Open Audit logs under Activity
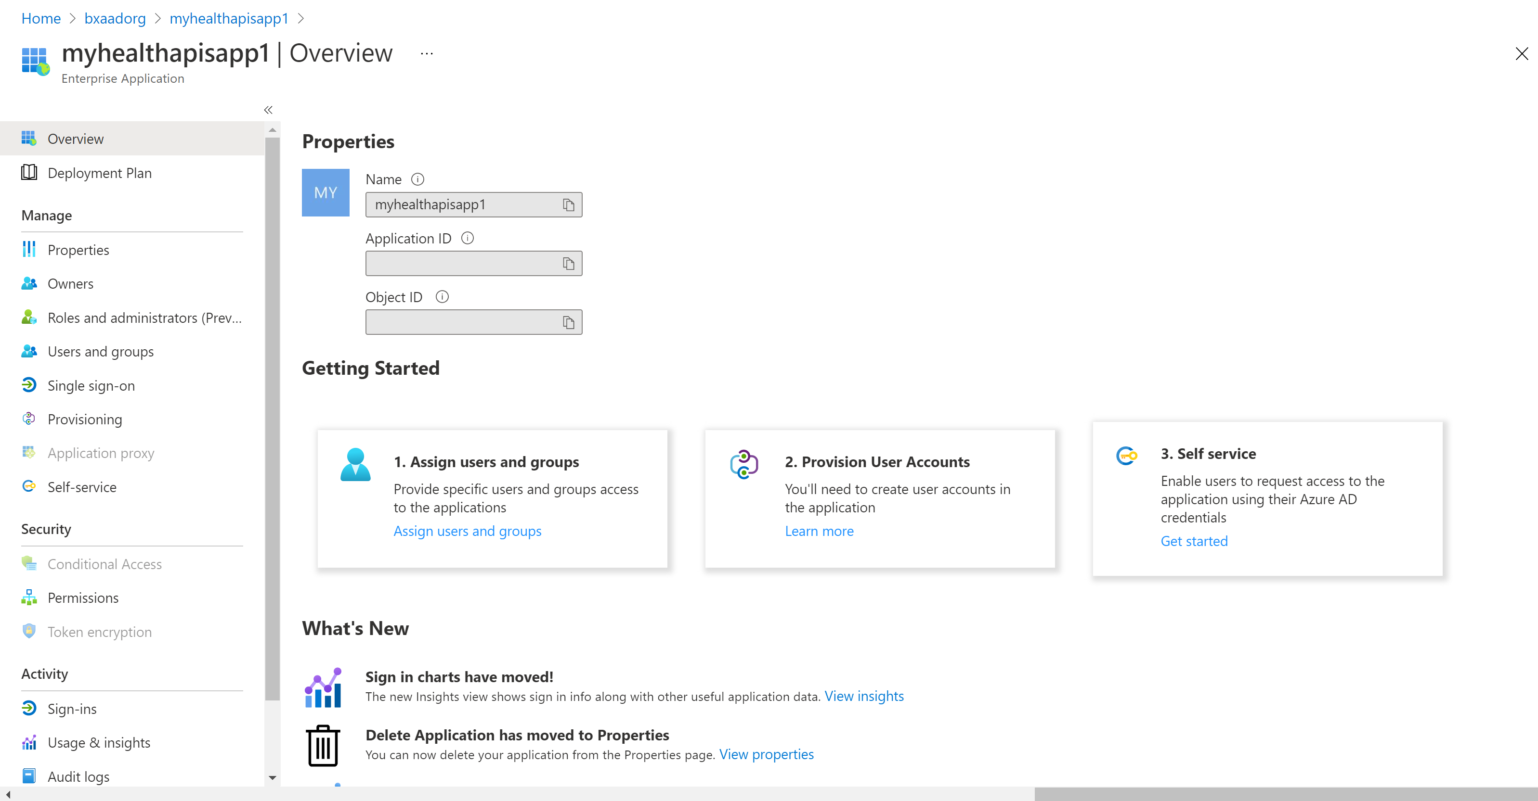 132,776
